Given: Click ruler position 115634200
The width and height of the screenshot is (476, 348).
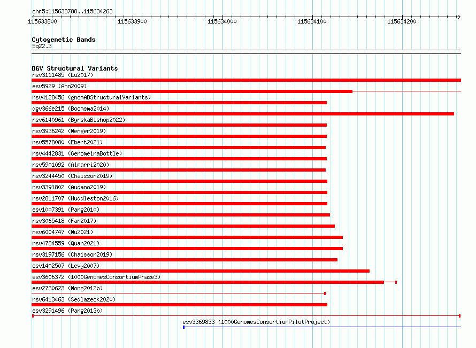Looking at the screenshot, I should coord(402,21).
